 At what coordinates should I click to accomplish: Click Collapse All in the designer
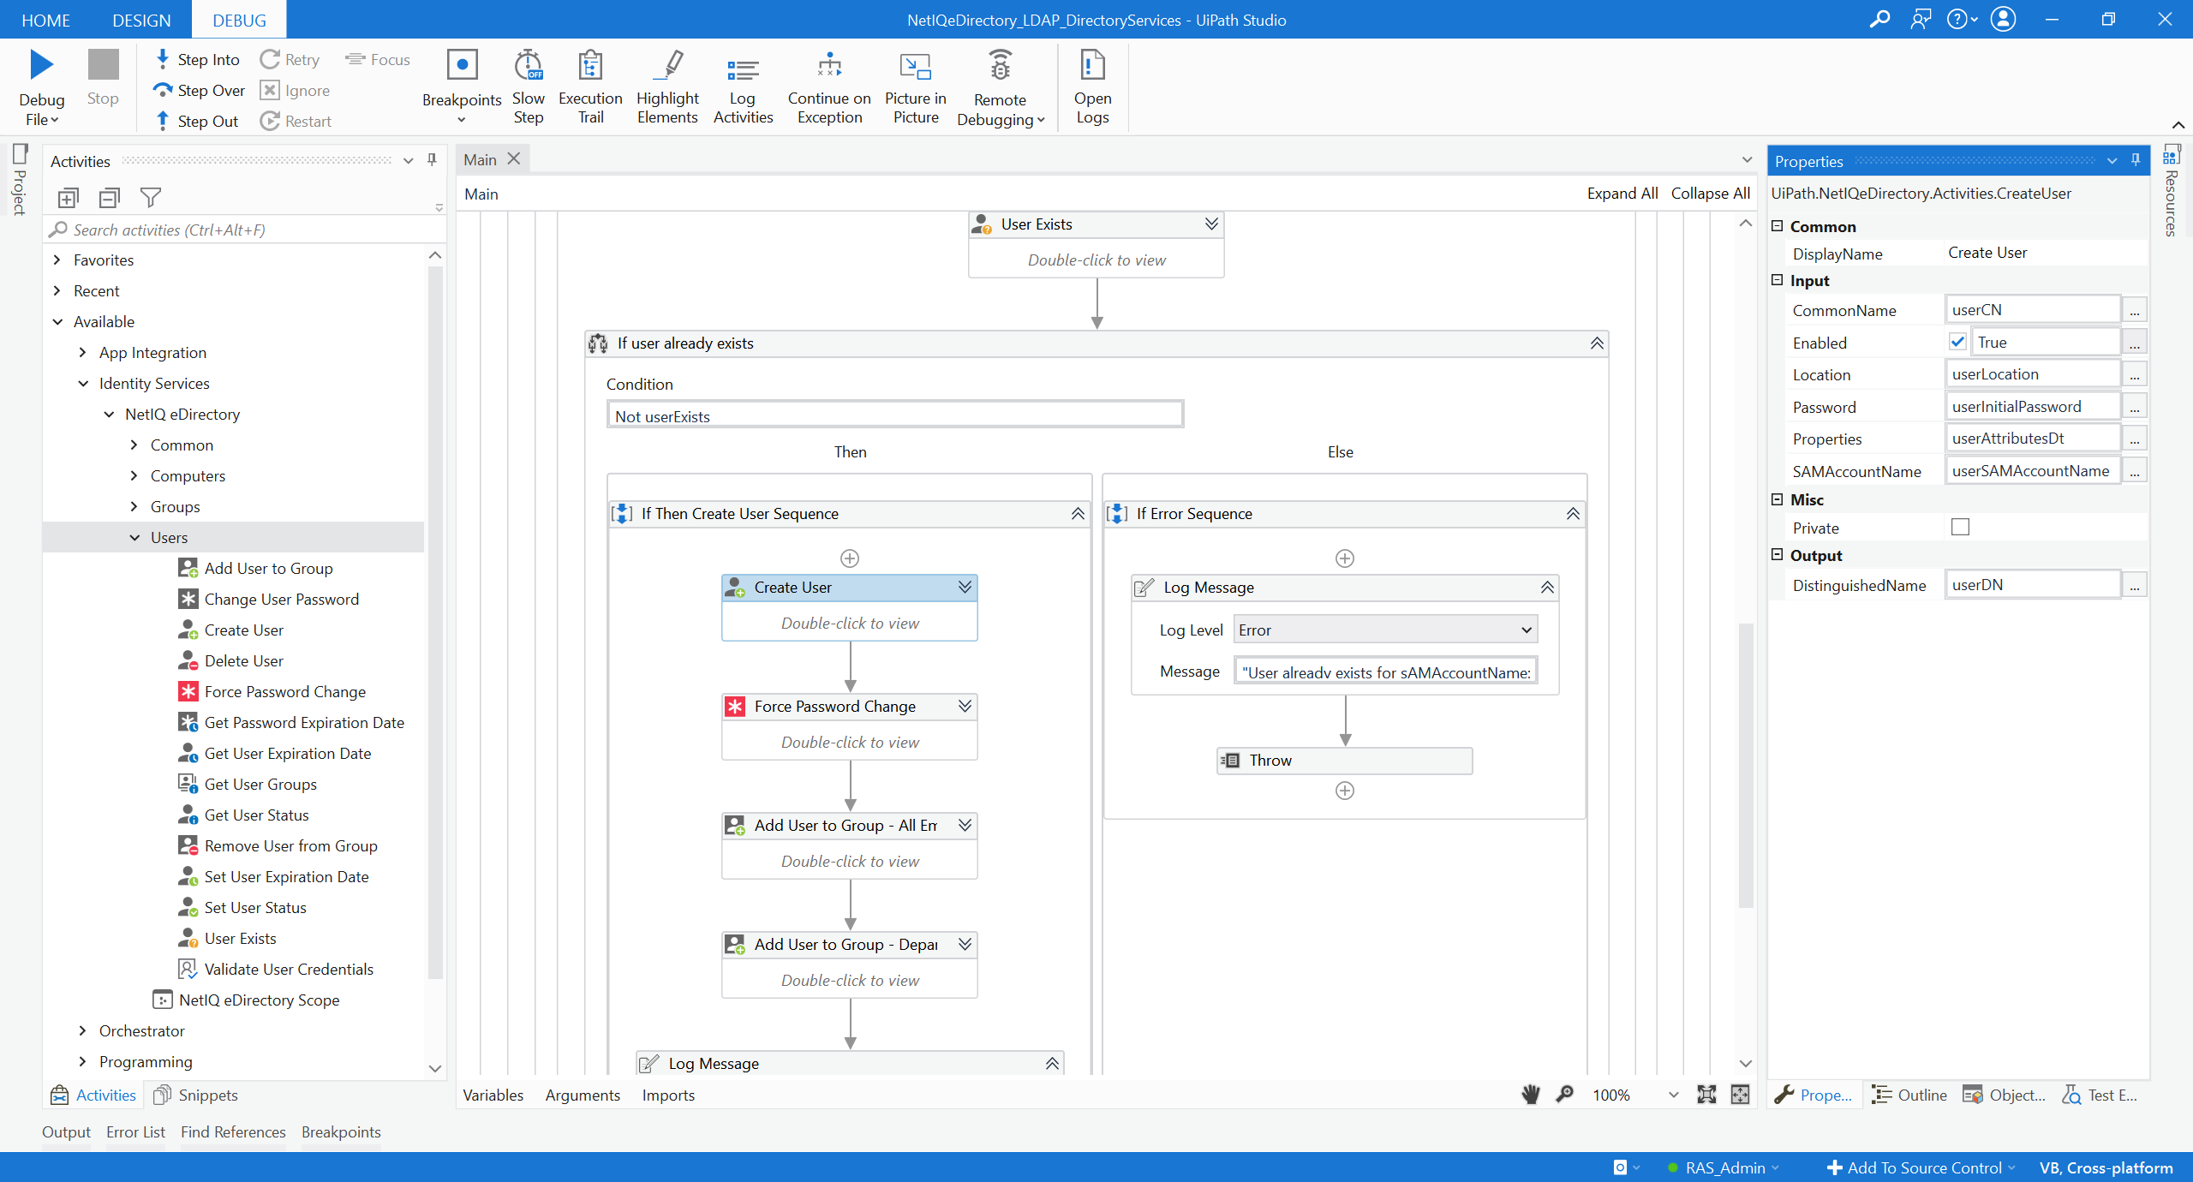[x=1710, y=194]
